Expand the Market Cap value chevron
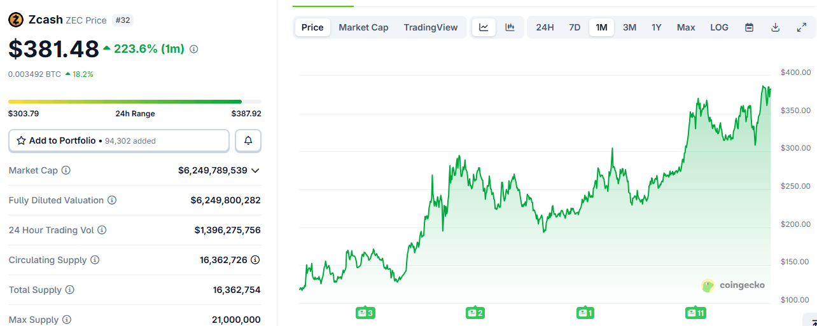The width and height of the screenshot is (817, 326). 255,170
